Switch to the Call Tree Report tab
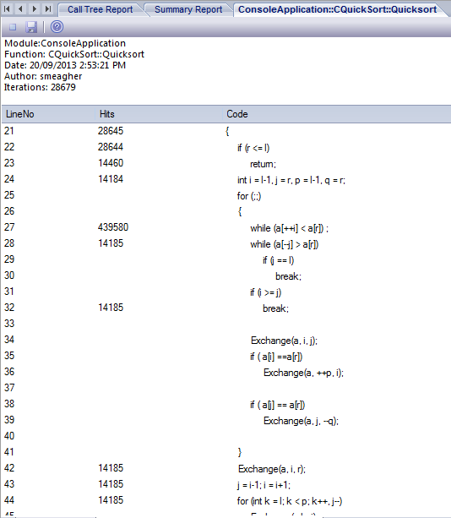This screenshot has height=518, width=451. tap(100, 9)
